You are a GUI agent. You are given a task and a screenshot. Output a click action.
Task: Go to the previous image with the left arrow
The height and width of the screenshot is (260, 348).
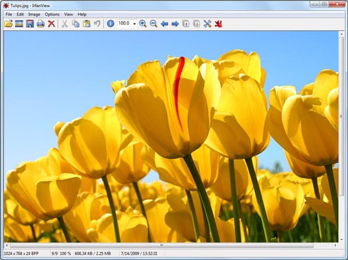(x=164, y=24)
